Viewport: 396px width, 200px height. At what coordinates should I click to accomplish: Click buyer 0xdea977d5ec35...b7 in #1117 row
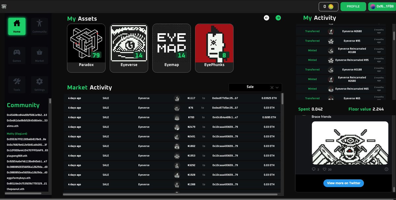tap(225, 98)
